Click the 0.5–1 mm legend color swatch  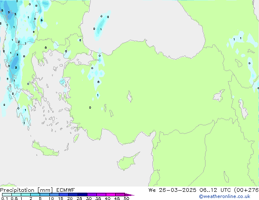pyautogui.click(x=16, y=195)
